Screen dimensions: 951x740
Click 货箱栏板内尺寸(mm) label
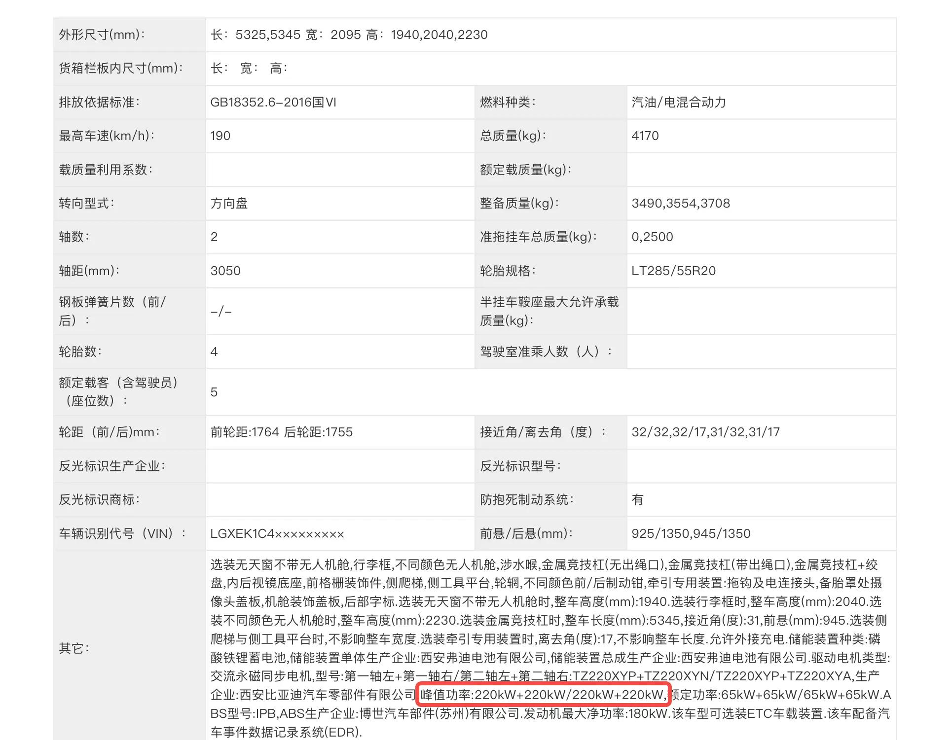121,68
